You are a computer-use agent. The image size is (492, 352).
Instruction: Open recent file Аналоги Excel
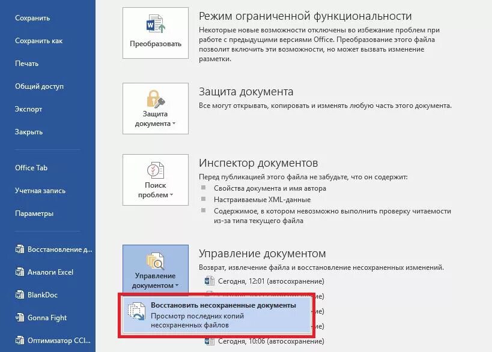tap(44, 272)
